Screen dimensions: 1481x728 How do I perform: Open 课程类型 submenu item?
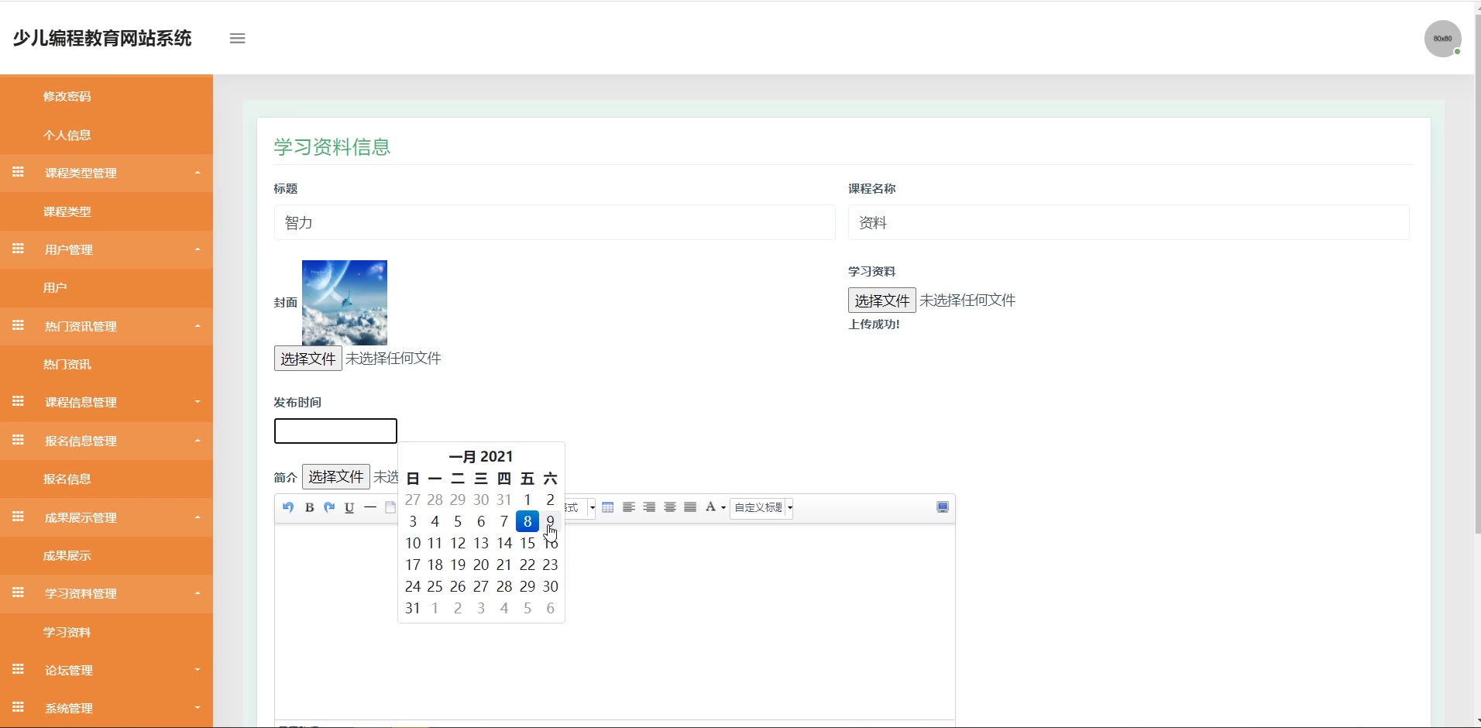(67, 211)
